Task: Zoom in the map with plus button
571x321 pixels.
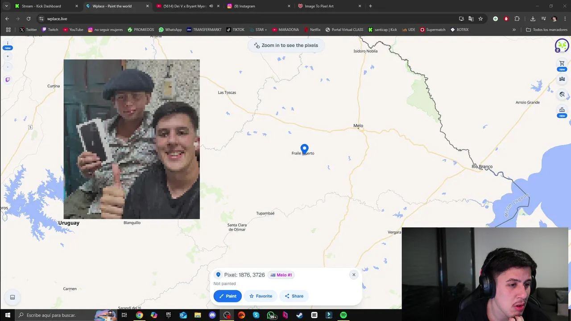Action: click(8, 56)
